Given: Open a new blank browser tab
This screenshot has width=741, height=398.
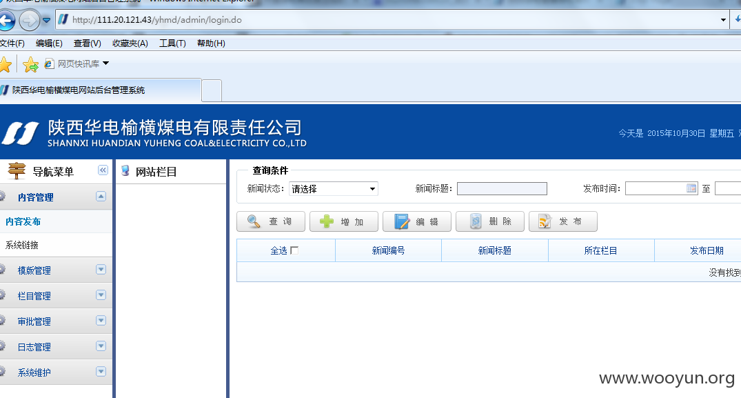Looking at the screenshot, I should tap(212, 91).
